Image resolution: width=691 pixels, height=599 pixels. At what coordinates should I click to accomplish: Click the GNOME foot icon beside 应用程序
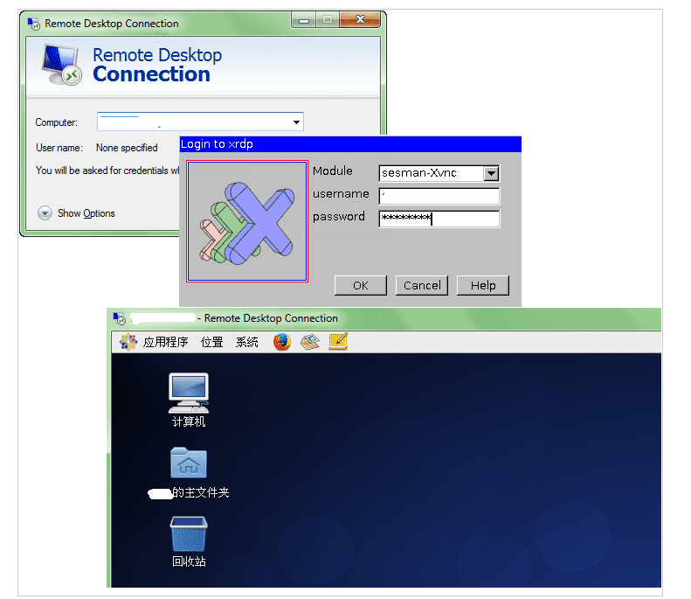(x=128, y=342)
